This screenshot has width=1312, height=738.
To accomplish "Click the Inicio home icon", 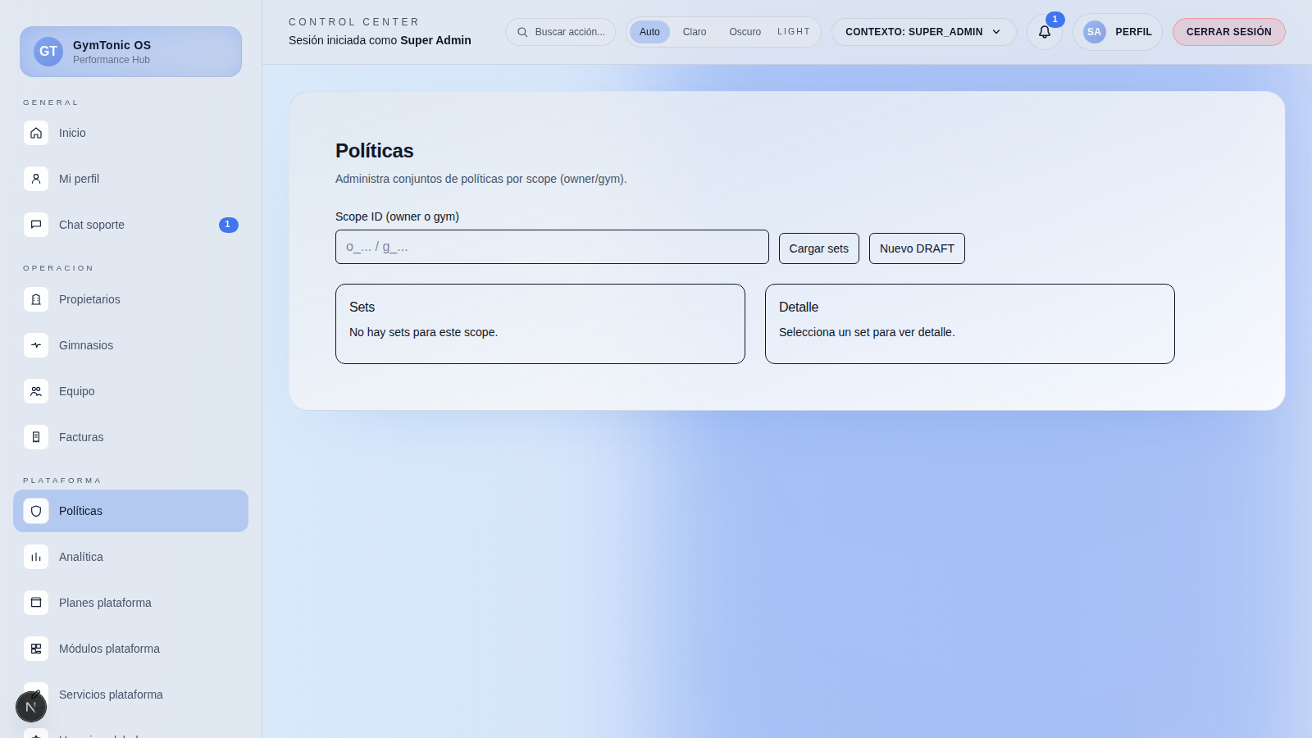I will [36, 133].
